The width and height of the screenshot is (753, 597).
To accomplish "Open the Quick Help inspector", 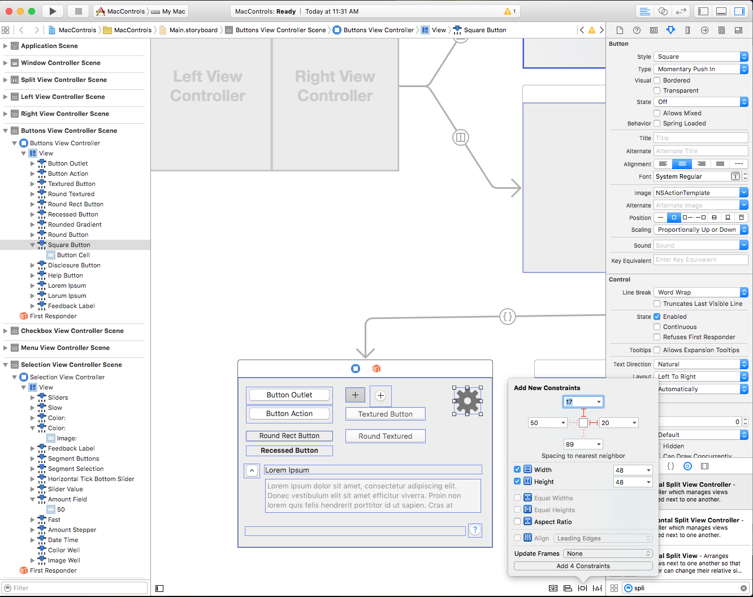I will pyautogui.click(x=637, y=30).
